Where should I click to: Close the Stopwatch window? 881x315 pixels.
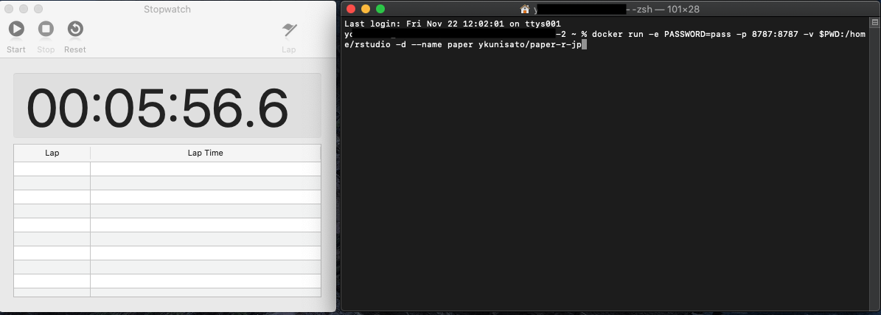click(x=9, y=9)
